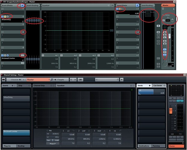Click the previous channel left arrow in toolbar
187x150 pixels.
point(71,80)
